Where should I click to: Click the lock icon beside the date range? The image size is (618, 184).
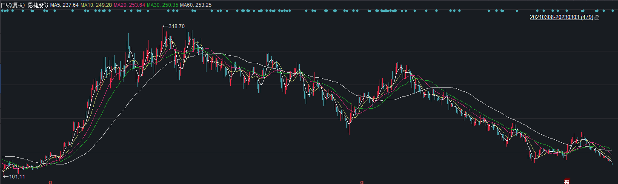point(597,17)
